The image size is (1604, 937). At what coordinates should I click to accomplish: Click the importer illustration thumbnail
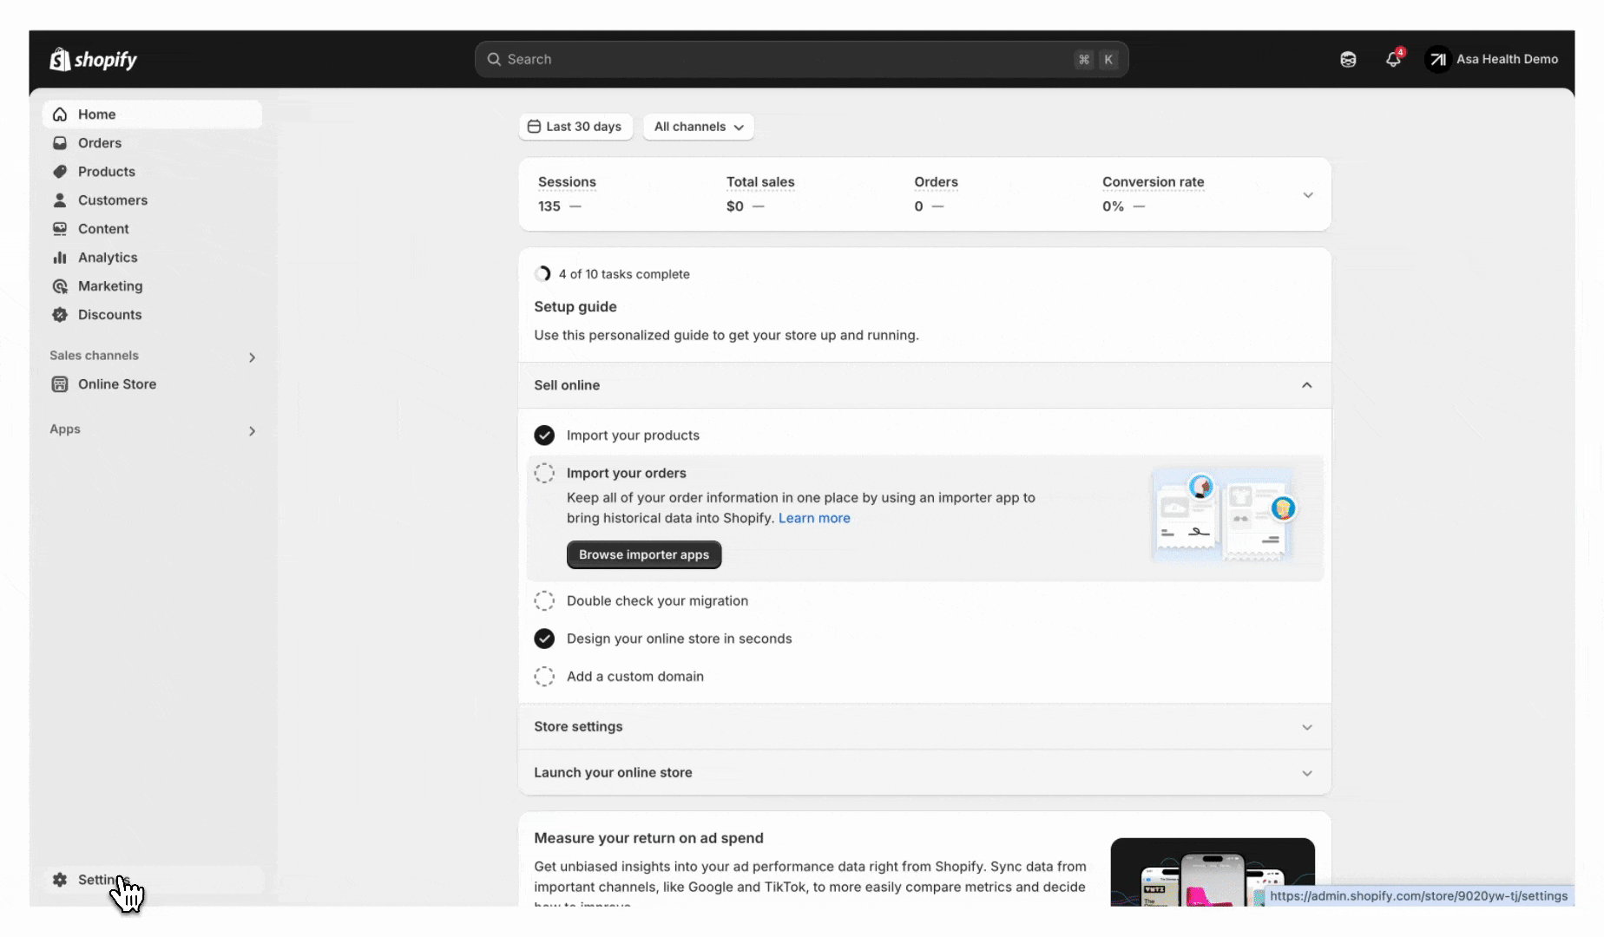pos(1225,516)
